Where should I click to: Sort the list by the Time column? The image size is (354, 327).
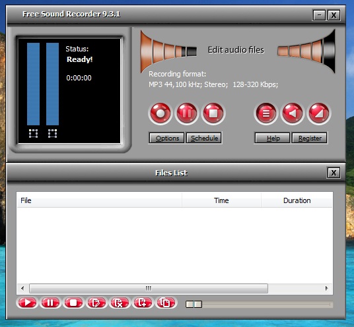pyautogui.click(x=221, y=200)
